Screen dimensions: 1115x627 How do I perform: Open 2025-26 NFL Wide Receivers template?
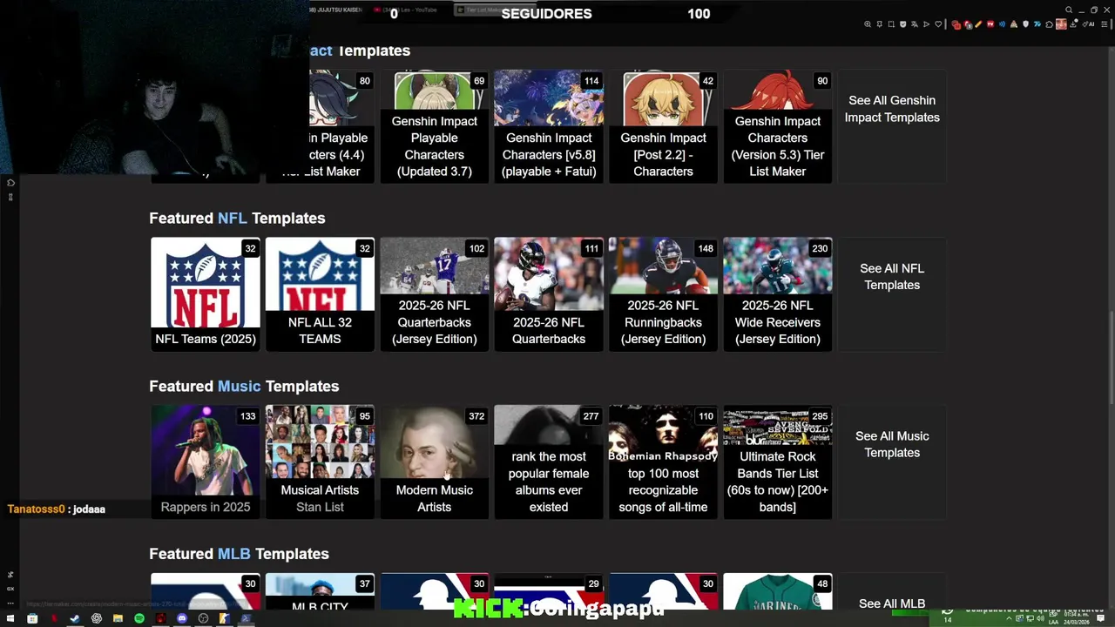(778, 294)
